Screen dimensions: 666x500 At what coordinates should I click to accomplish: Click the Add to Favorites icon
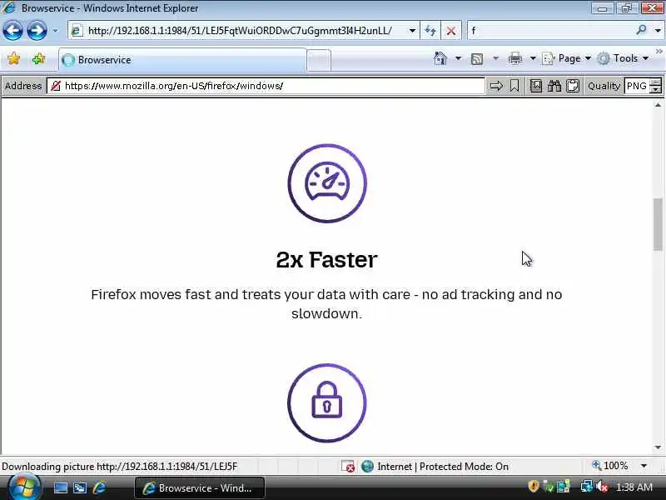tap(38, 58)
